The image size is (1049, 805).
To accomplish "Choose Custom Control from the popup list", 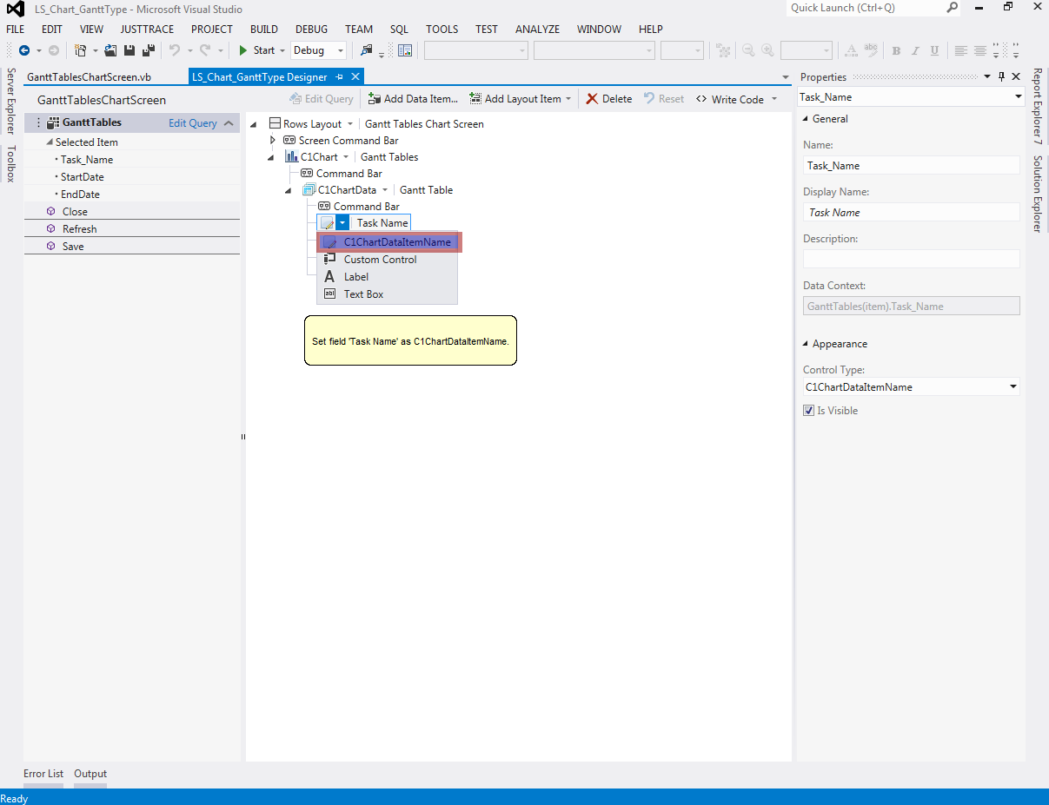I will [x=387, y=260].
